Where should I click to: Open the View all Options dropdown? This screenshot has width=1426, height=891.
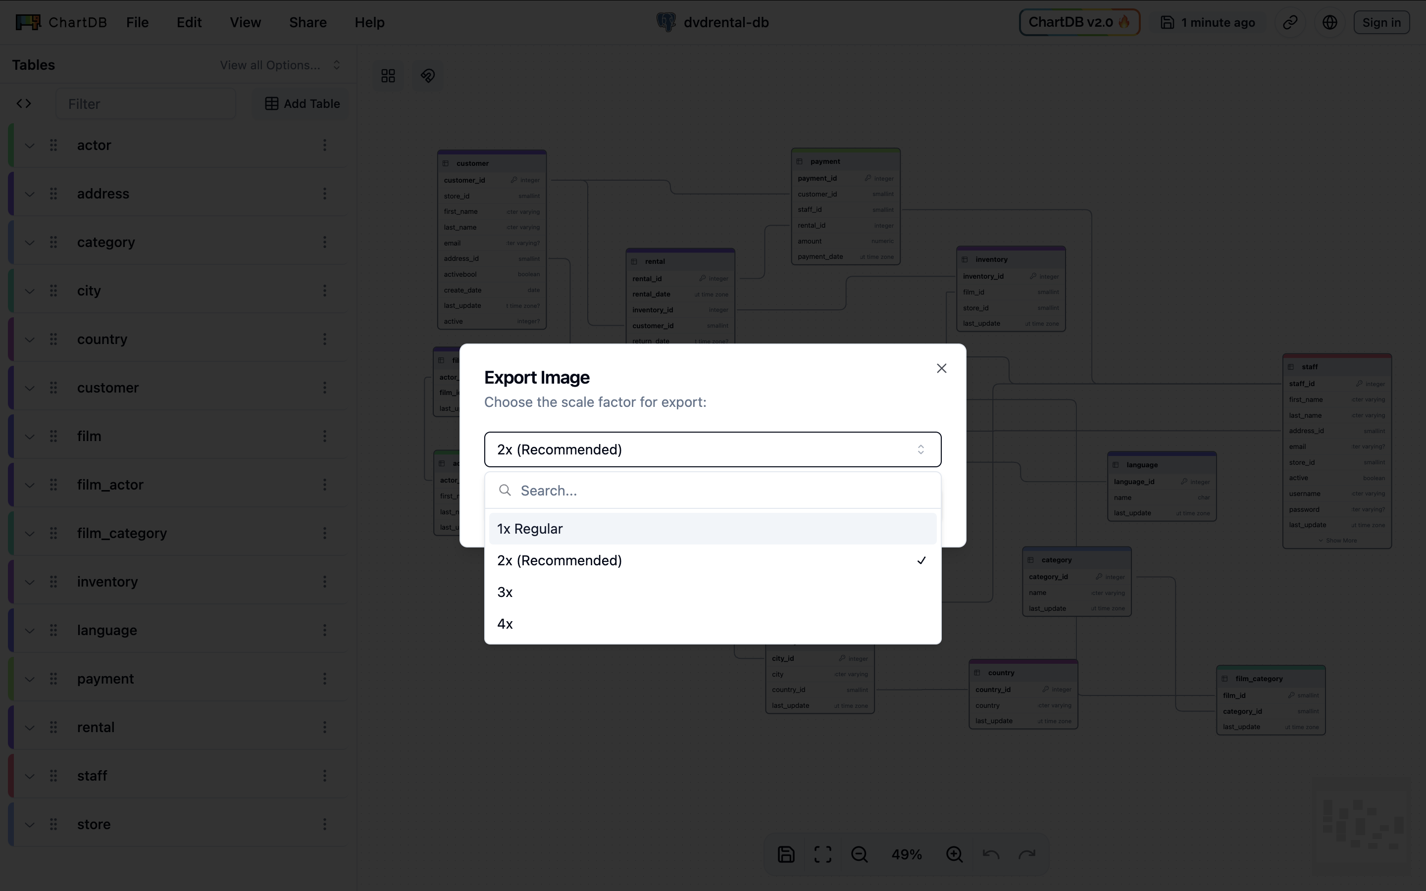coord(280,65)
